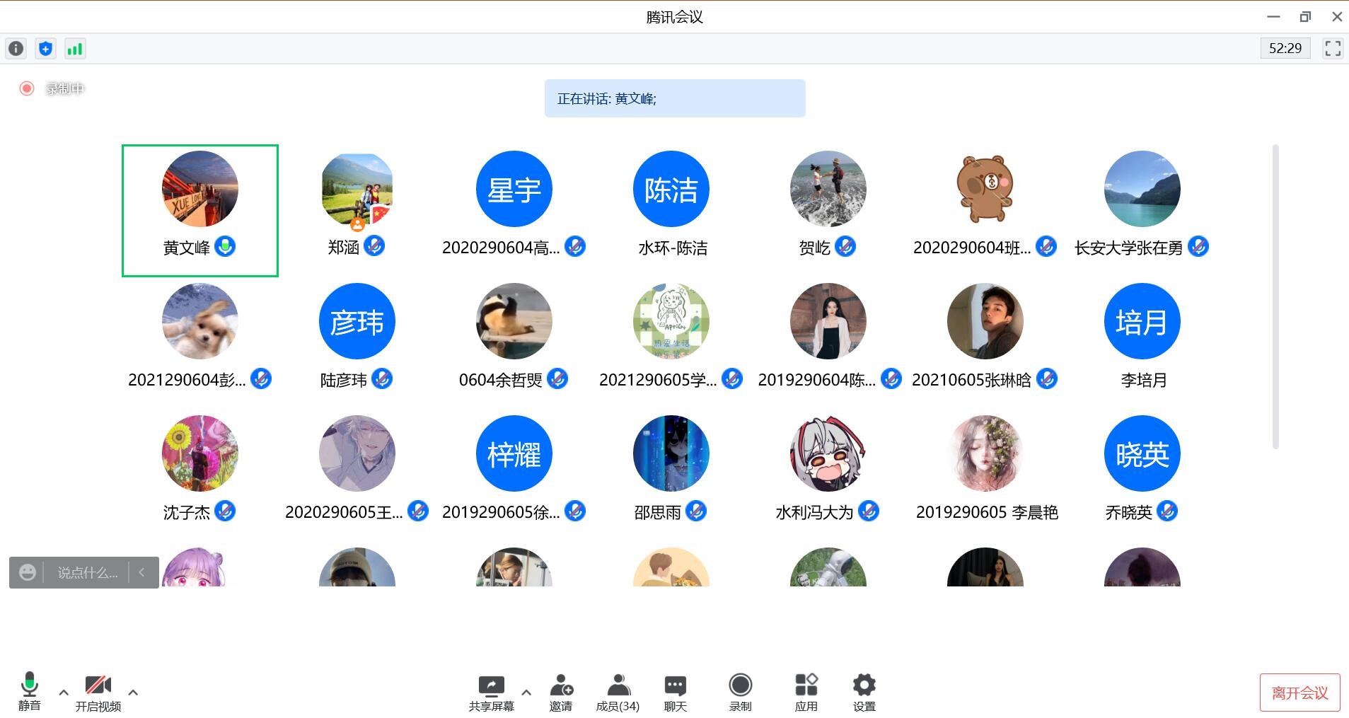
Task: Enter full screen mode
Action: (1333, 49)
